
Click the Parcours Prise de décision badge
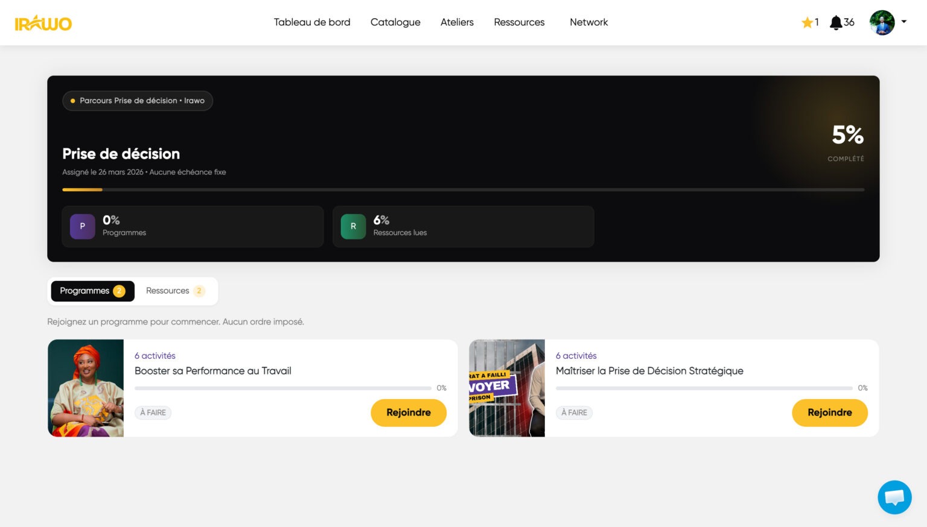pos(138,101)
